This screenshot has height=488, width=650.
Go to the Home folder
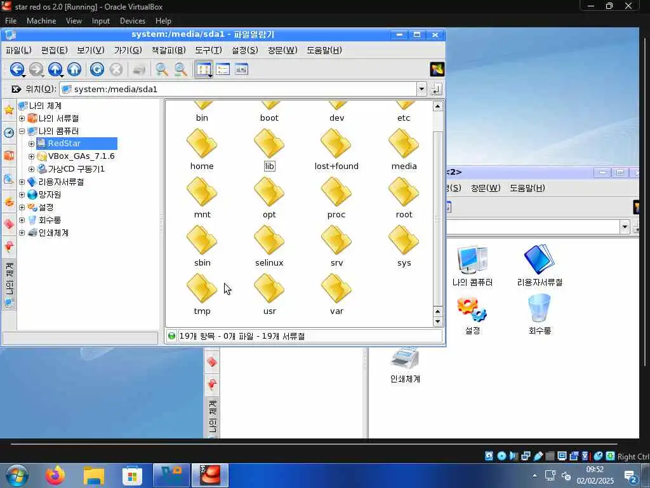[74, 69]
